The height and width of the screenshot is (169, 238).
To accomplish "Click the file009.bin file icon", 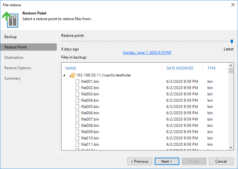I will 77,132.
